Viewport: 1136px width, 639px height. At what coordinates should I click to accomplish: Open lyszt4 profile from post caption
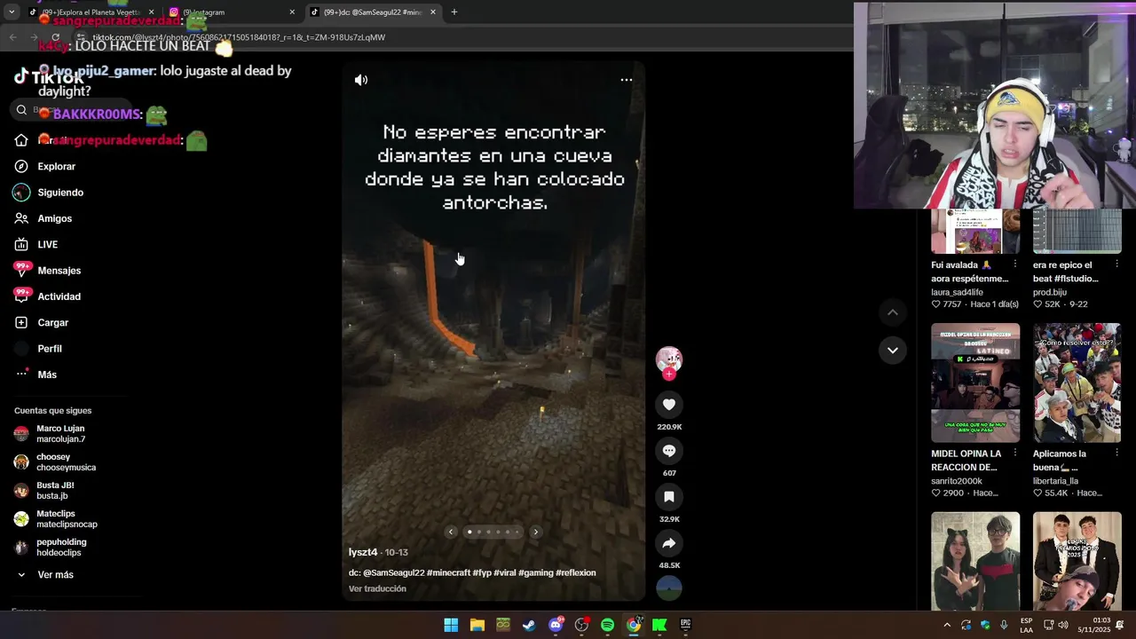(x=363, y=552)
